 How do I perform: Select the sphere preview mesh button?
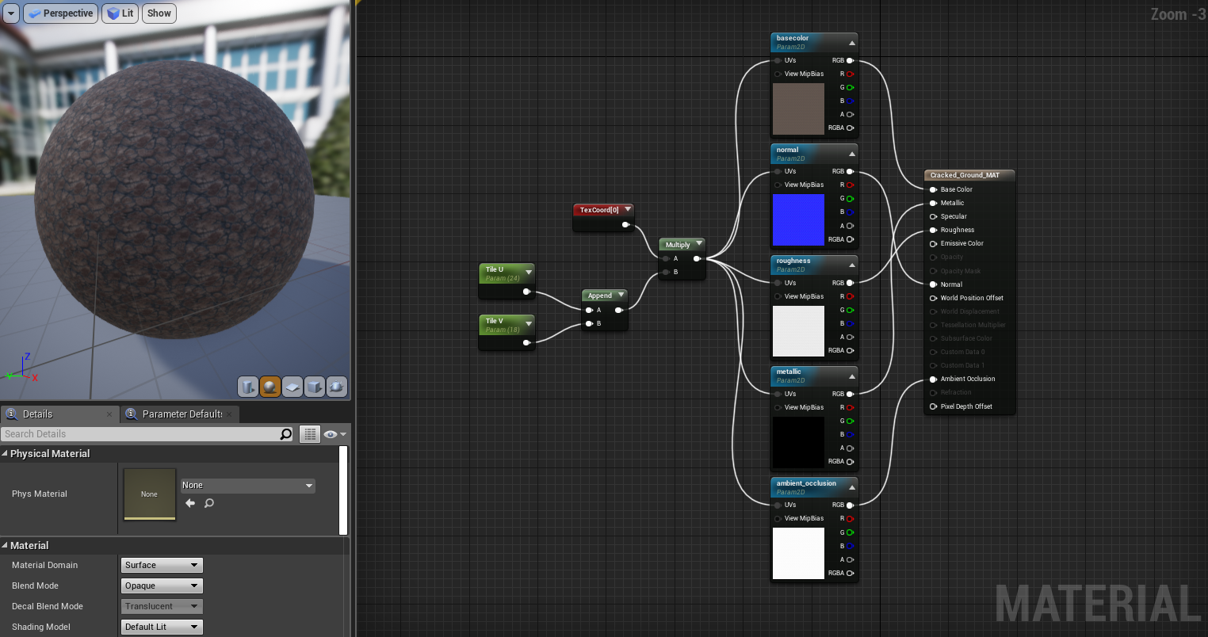click(x=270, y=387)
